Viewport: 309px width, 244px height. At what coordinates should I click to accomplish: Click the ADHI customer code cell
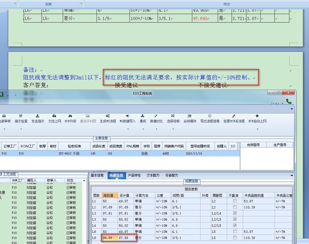(174, 153)
